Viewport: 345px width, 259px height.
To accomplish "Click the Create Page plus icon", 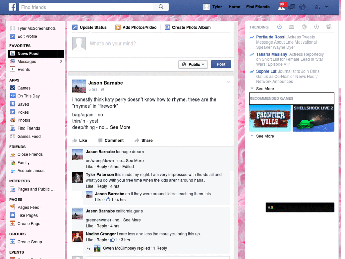I will click(x=13, y=223).
